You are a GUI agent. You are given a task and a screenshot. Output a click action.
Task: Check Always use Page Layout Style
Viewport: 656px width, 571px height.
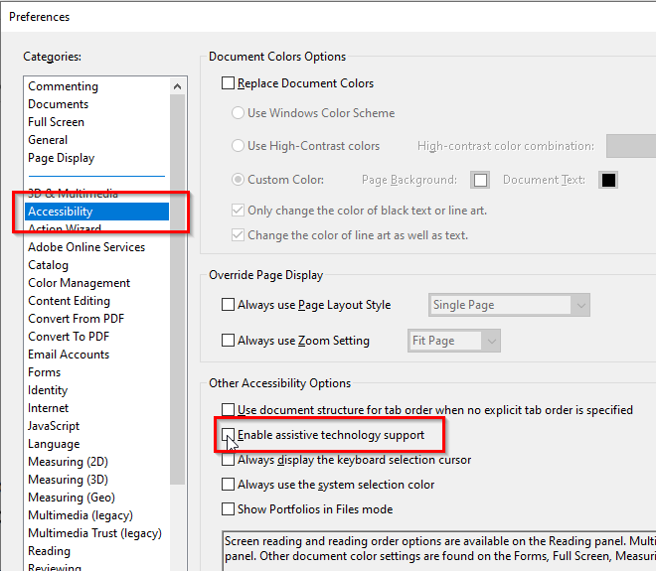click(x=228, y=305)
